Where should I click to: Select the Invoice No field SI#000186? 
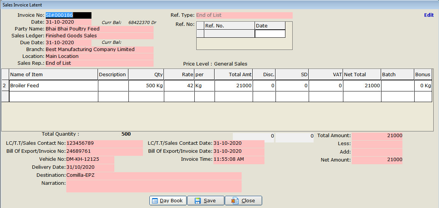coord(68,15)
